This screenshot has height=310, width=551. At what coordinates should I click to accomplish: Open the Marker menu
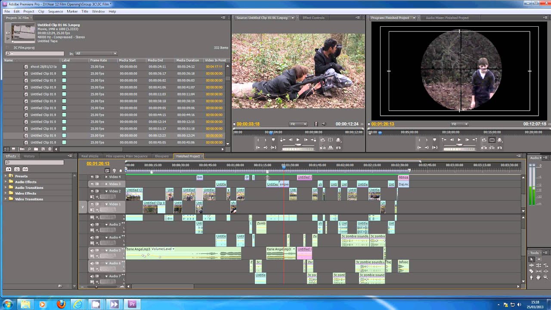[x=72, y=11]
